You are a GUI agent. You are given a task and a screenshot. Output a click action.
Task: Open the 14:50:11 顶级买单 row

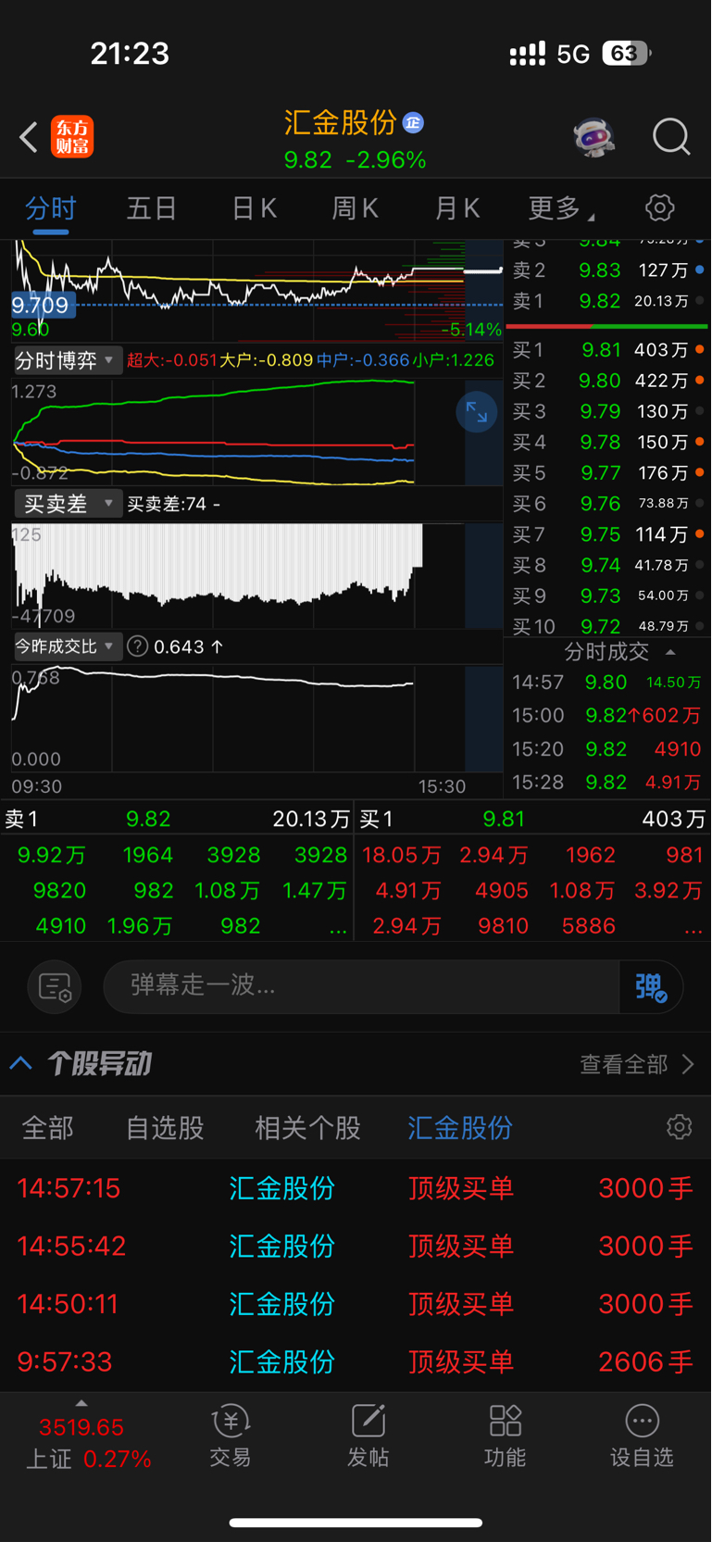point(356,1304)
